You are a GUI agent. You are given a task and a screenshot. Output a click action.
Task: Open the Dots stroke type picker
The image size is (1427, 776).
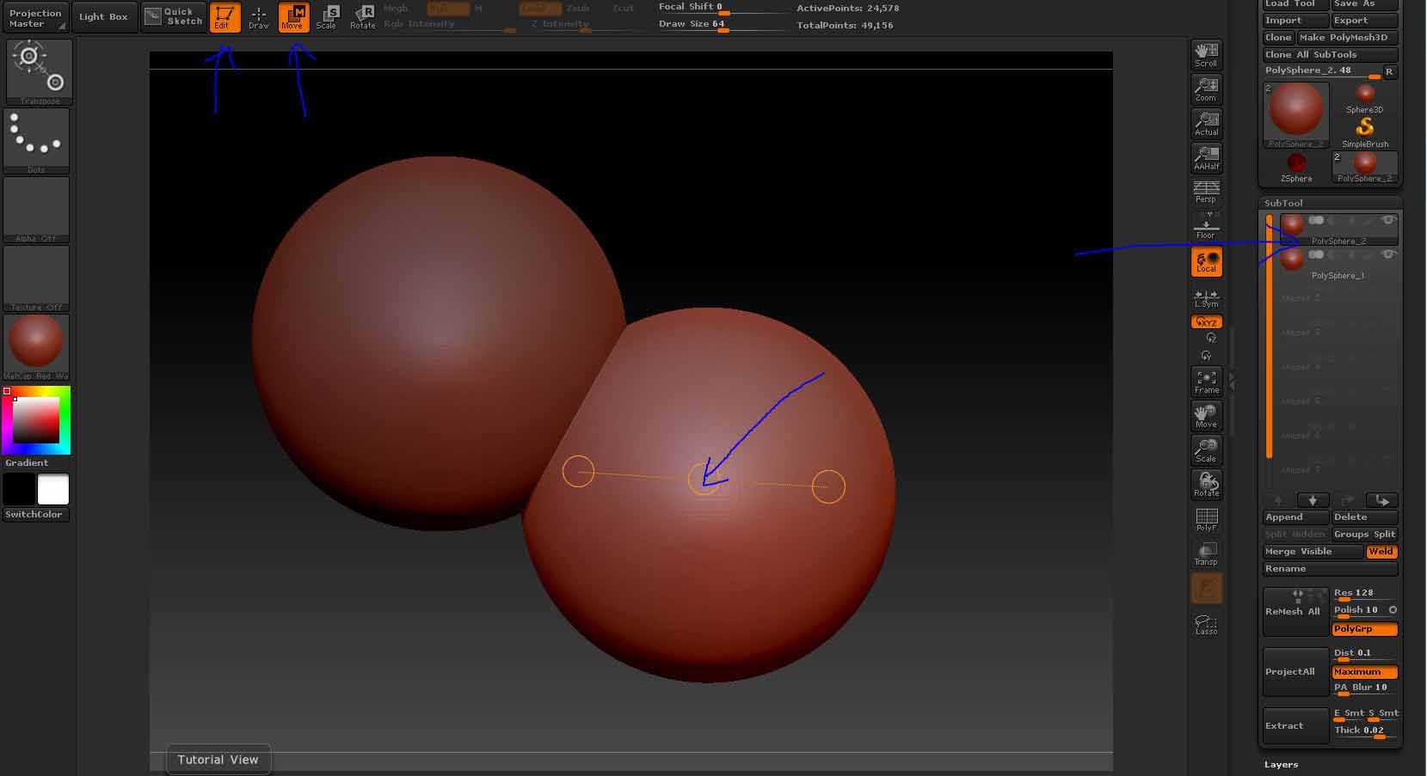tap(36, 140)
